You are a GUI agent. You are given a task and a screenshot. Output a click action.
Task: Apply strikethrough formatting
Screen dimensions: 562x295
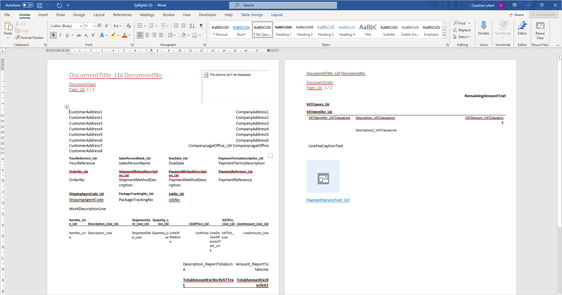click(x=79, y=35)
